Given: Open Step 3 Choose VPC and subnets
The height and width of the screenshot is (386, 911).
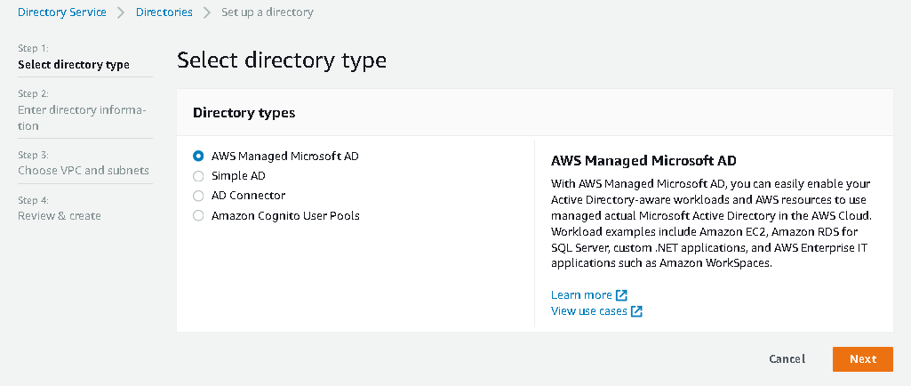Looking at the screenshot, I should coord(84,170).
